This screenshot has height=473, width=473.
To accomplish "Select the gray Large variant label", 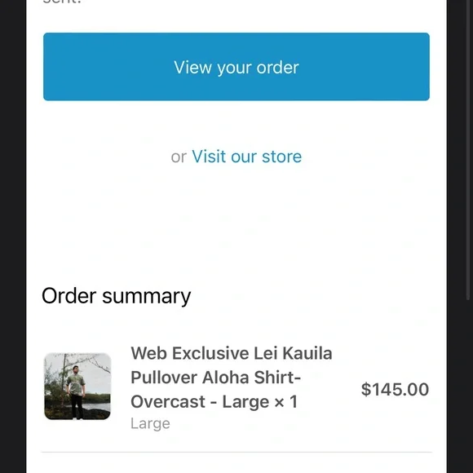I will [150, 423].
